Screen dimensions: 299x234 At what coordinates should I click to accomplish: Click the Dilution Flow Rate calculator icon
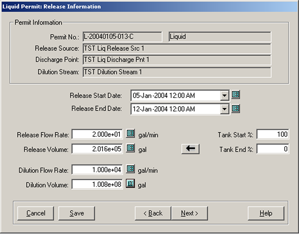pyautogui.click(x=130, y=169)
